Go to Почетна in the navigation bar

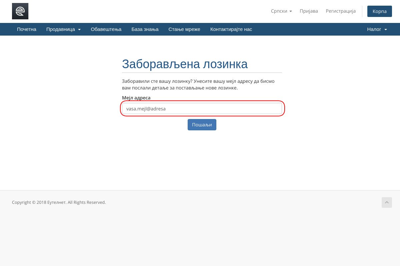pos(27,29)
